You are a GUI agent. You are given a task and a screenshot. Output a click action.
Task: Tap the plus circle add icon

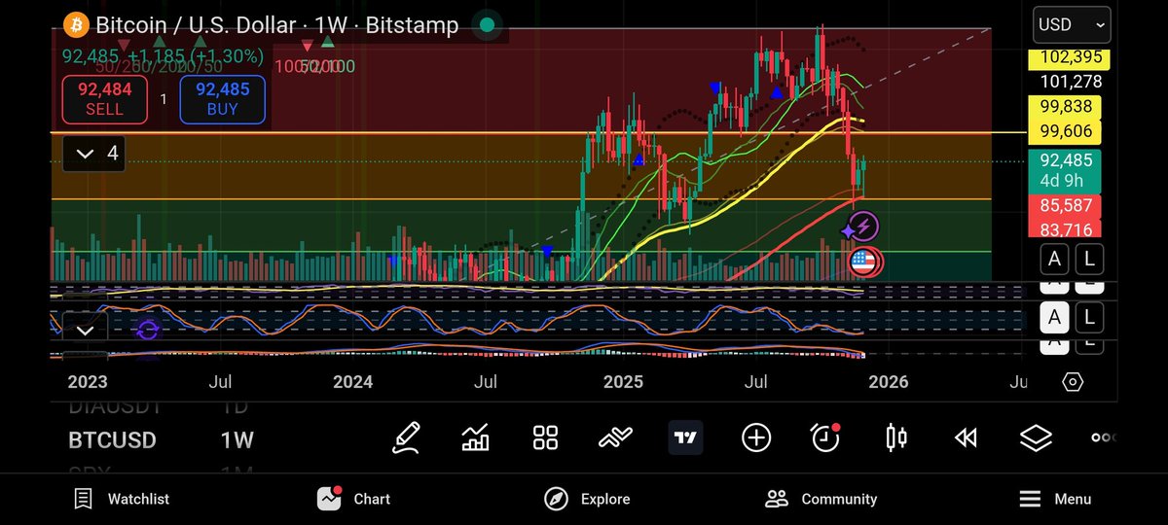[x=756, y=438]
